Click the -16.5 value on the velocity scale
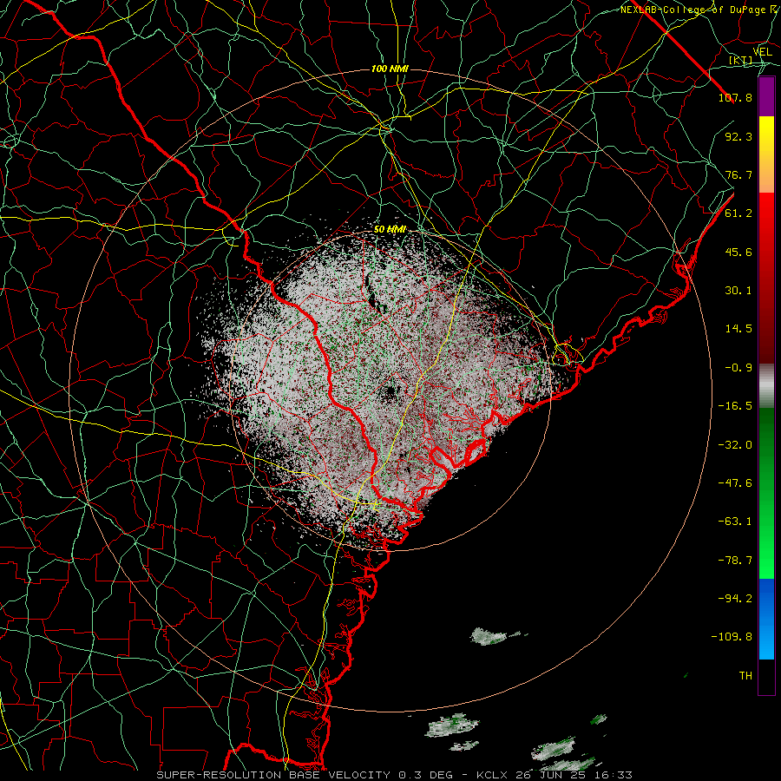Viewport: 781px width, 781px height. (735, 406)
